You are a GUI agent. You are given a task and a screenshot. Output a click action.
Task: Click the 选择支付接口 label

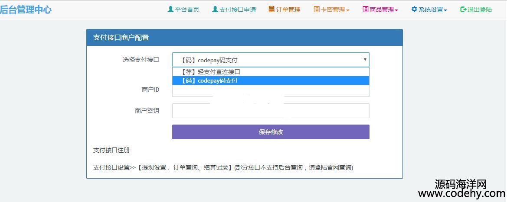[141, 60]
